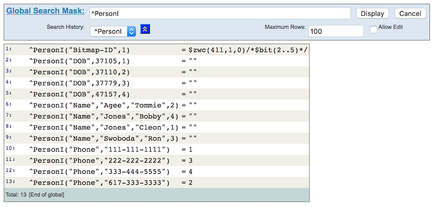Select the Name Jones Bobby row
Viewport: 434px width, 207px height.
click(x=157, y=116)
